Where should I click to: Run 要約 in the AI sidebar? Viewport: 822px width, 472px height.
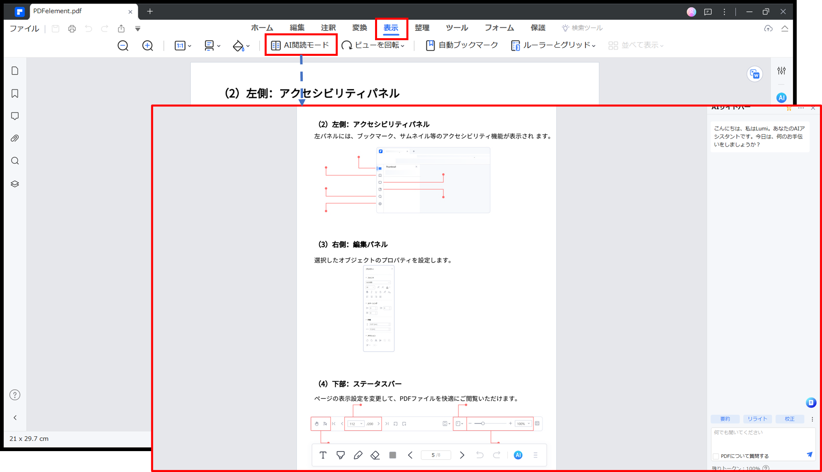click(x=725, y=419)
